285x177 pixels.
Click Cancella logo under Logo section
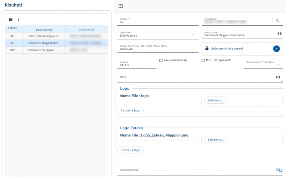(x=130, y=110)
